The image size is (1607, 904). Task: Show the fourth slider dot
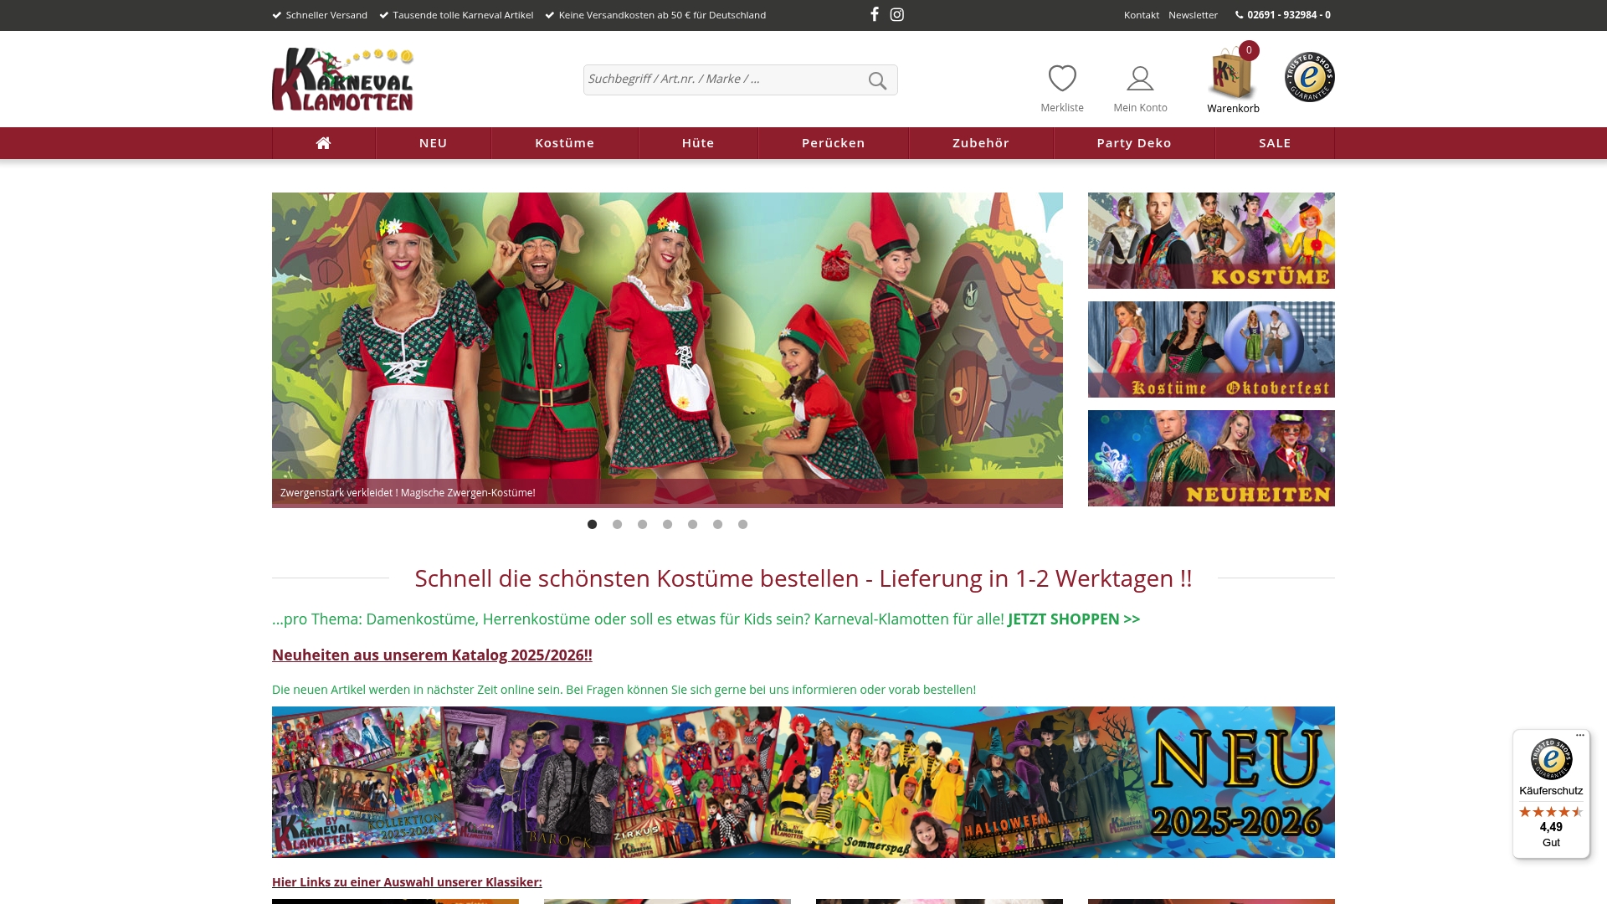(668, 525)
